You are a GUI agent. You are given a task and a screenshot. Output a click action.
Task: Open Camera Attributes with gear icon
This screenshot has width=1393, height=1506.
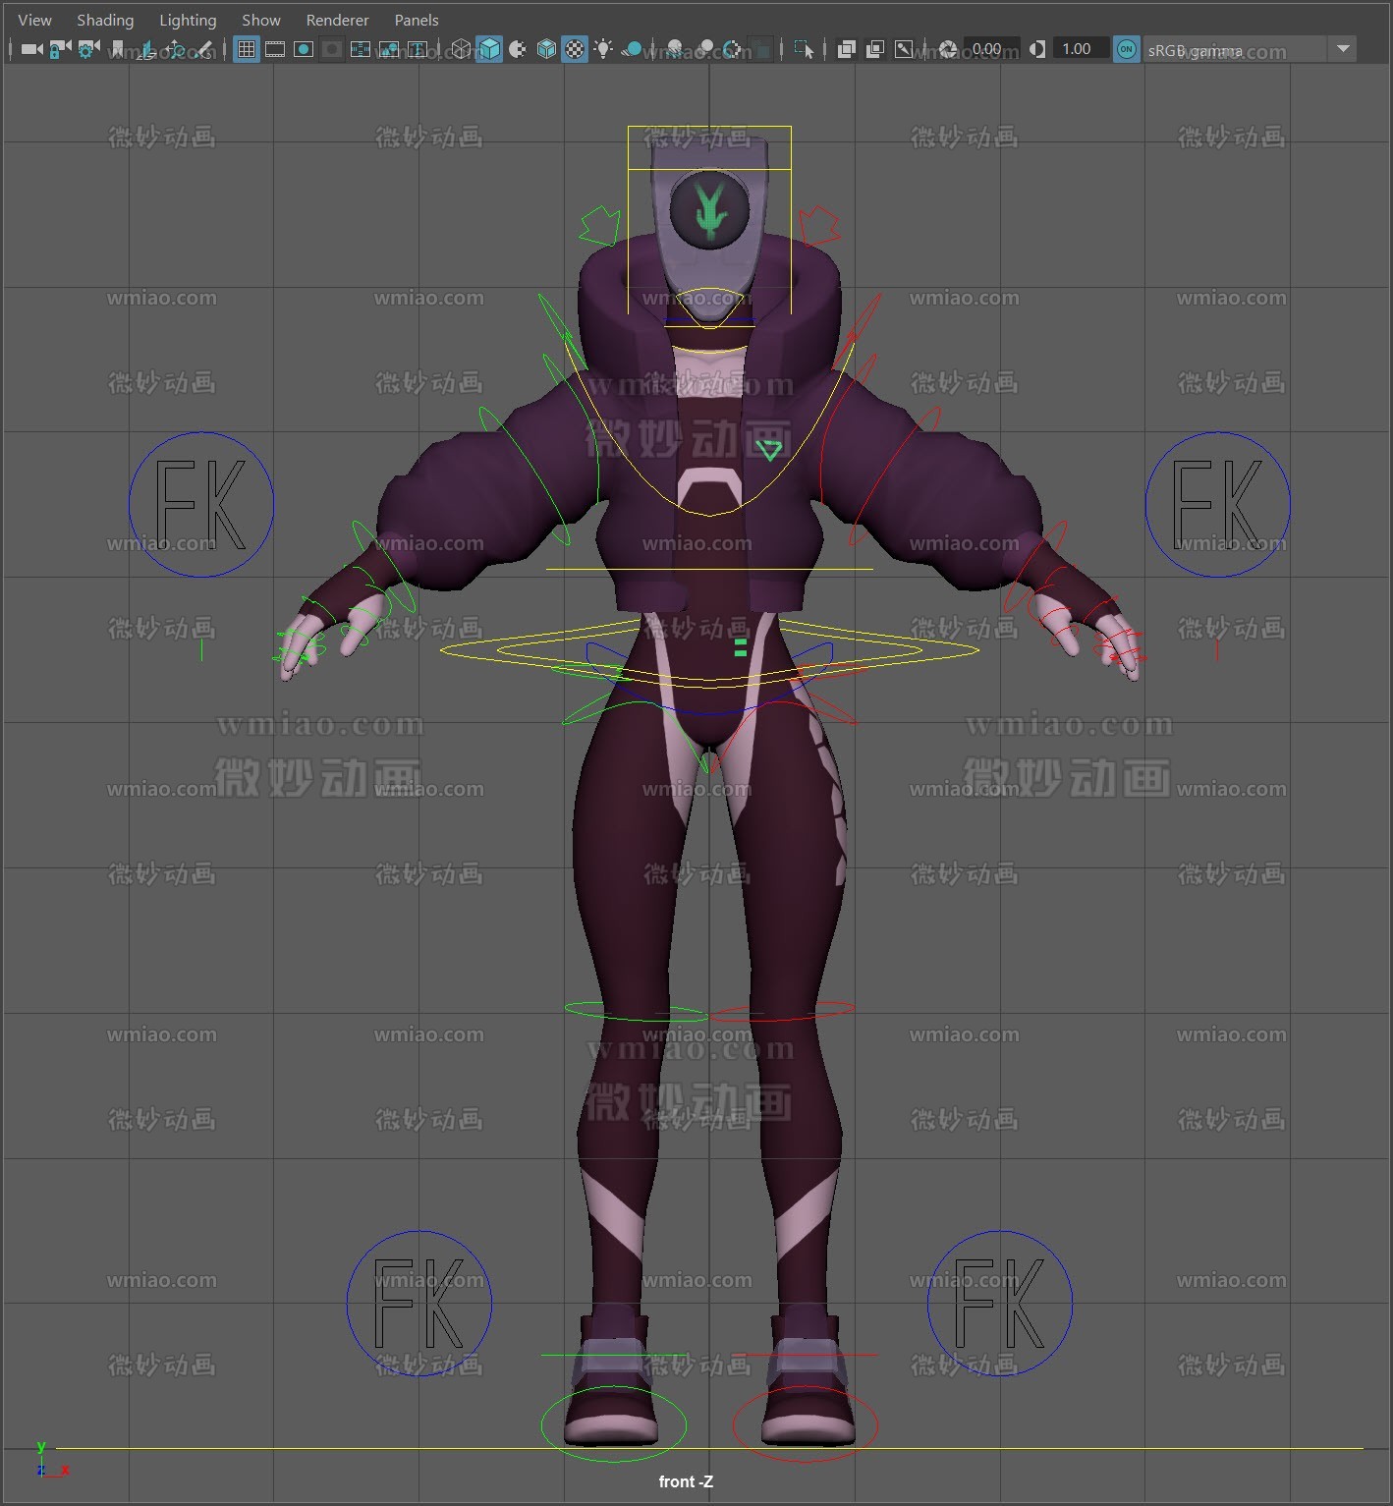(88, 49)
